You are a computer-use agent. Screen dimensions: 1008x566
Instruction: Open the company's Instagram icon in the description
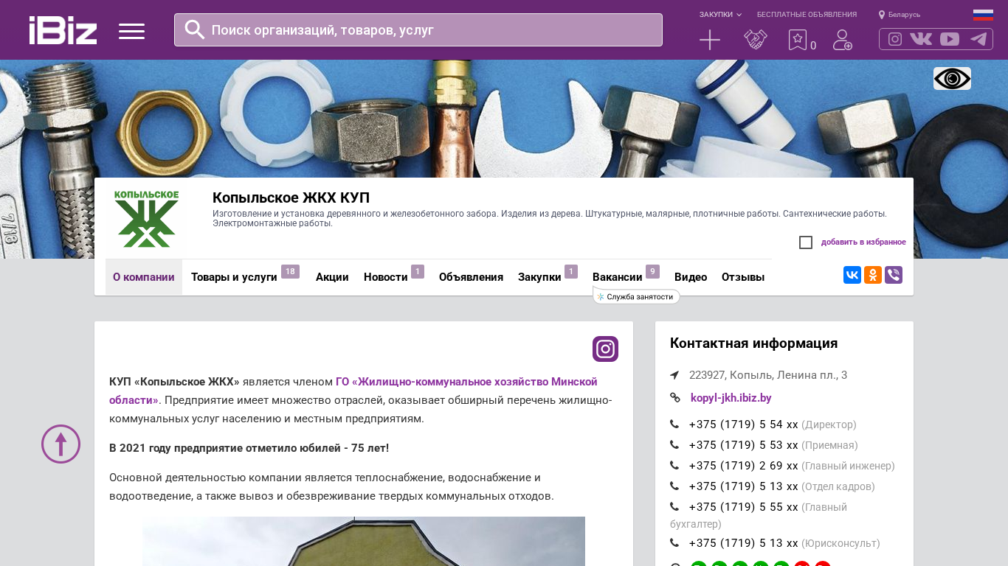(605, 349)
